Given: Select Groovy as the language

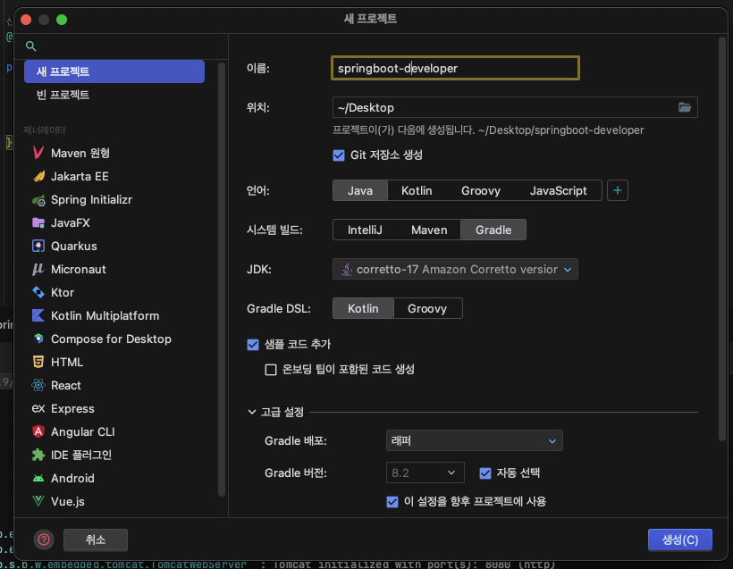Looking at the screenshot, I should [x=481, y=190].
